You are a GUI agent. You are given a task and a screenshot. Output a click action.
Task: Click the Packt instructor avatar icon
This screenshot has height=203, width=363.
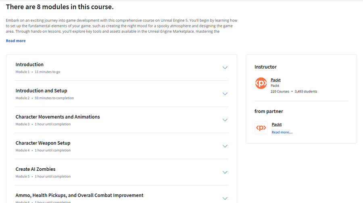point(261,83)
